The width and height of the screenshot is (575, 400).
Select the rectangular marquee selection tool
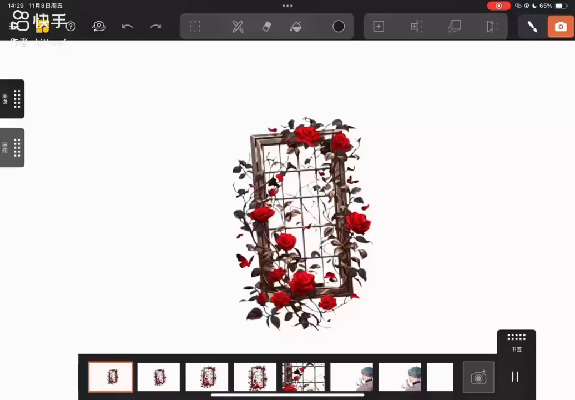[195, 27]
